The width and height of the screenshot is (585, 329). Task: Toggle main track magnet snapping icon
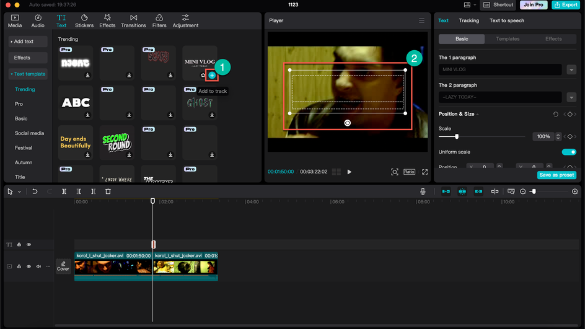pyautogui.click(x=446, y=191)
